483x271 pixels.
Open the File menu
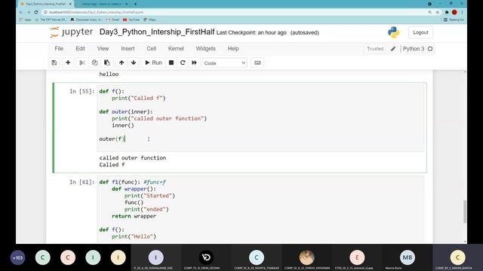[59, 48]
